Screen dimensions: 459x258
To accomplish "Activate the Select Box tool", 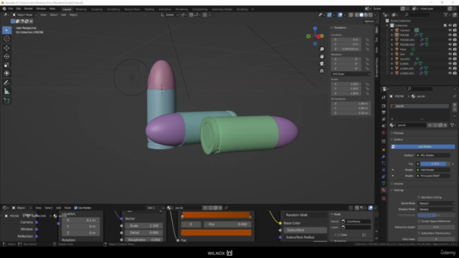I will point(6,30).
